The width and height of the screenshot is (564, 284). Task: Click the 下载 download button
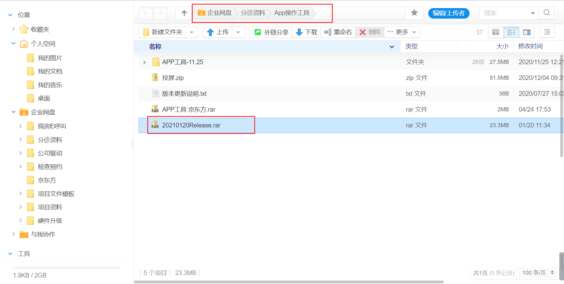(306, 32)
